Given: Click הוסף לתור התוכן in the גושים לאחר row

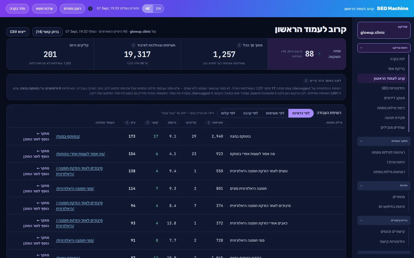Looking at the screenshot, I should pyautogui.click(x=36, y=174).
